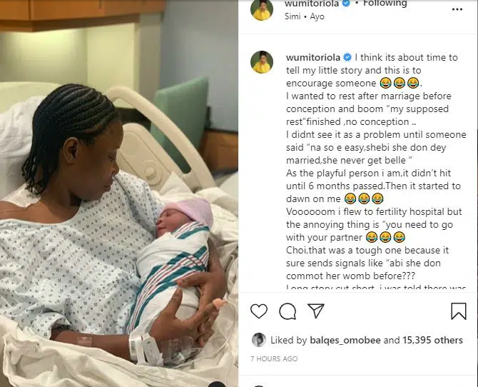The image size is (478, 387).
Task: View the balqes_omobee profile from likes
Action: [x=345, y=340]
